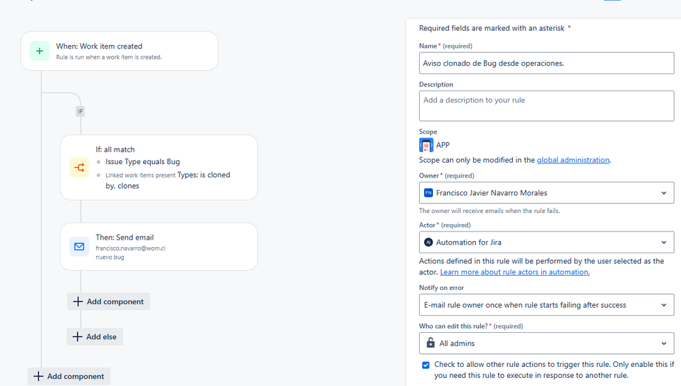
Task: Click the Add else button
Action: 95,336
